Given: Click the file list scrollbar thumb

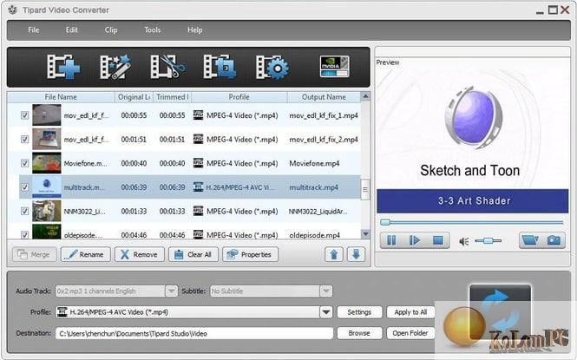Looking at the screenshot, I should [x=365, y=189].
